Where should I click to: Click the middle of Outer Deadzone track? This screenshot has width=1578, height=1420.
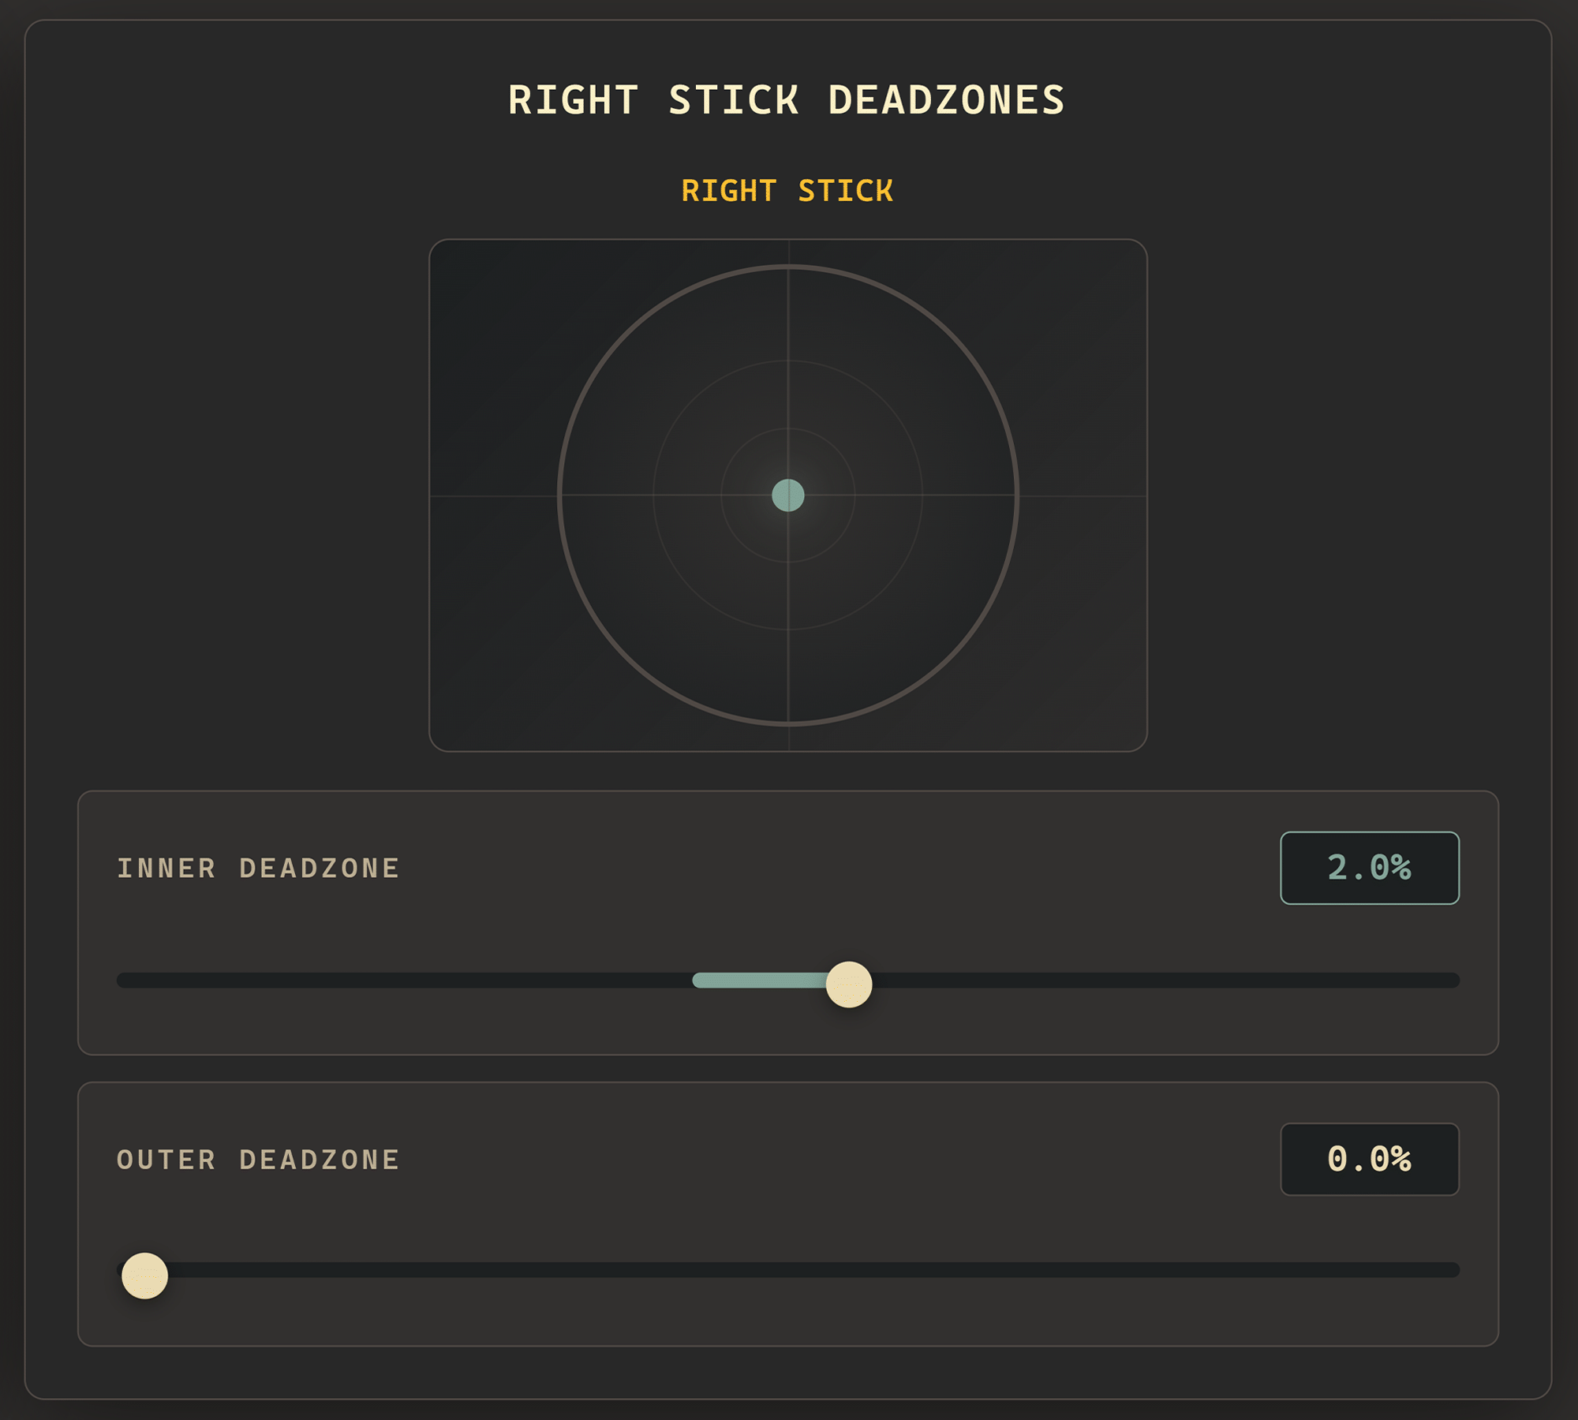[787, 1269]
